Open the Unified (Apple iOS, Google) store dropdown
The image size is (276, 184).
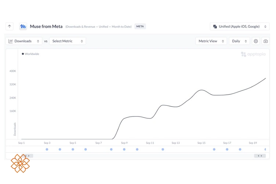coord(240,26)
